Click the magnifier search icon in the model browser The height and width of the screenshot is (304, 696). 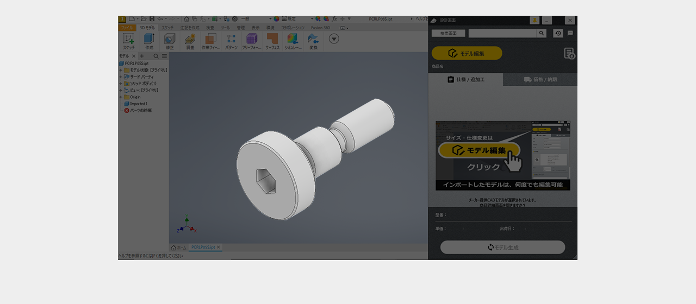(156, 56)
